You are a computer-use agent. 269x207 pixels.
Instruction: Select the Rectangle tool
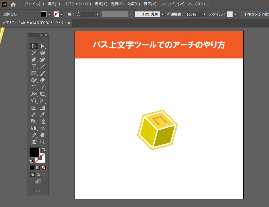click(x=34, y=74)
